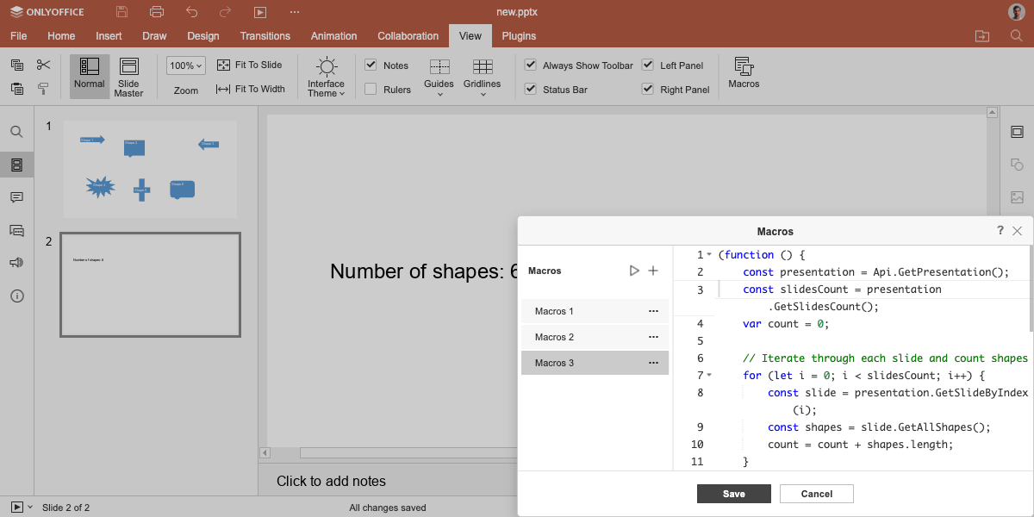Switch to the Animation tab
Viewport: 1034px width, 517px height.
tap(333, 36)
